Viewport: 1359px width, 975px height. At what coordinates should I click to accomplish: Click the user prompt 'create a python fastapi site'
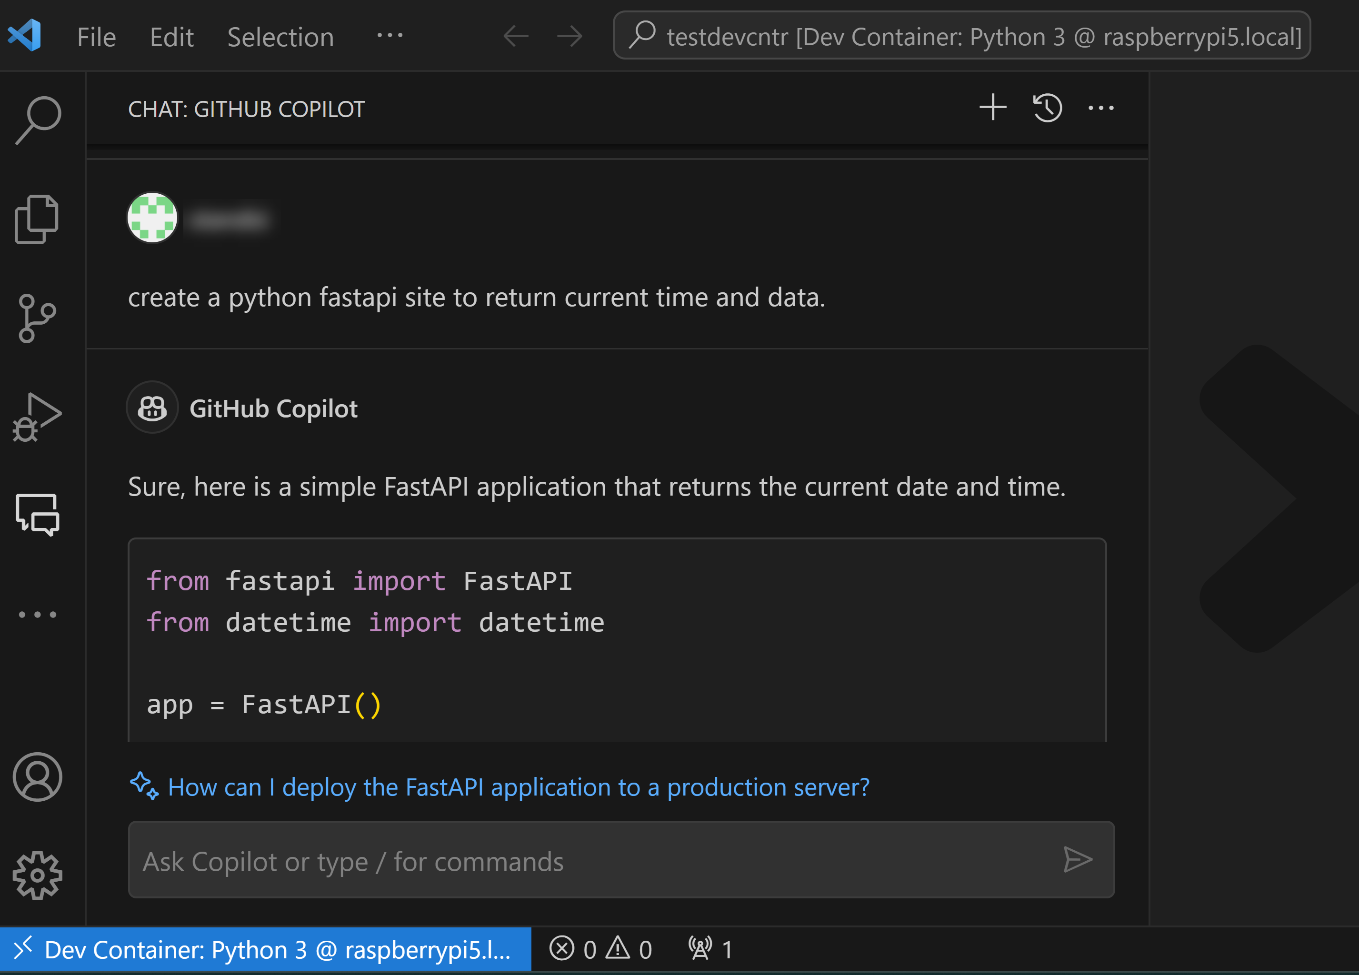(x=477, y=297)
